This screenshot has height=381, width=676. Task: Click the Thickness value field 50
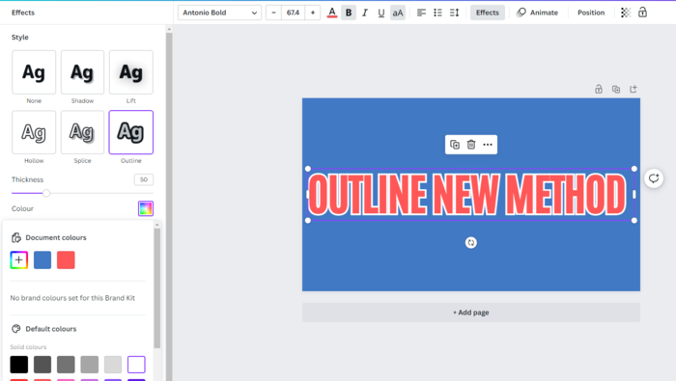pos(144,179)
